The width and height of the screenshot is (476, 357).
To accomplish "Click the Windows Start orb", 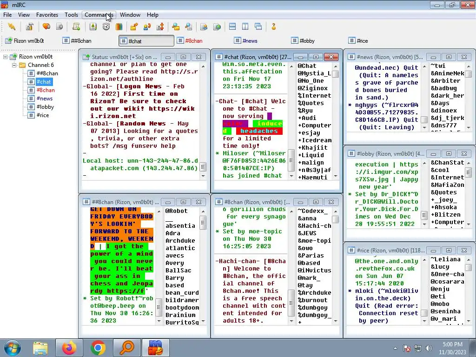I will click(x=12, y=348).
